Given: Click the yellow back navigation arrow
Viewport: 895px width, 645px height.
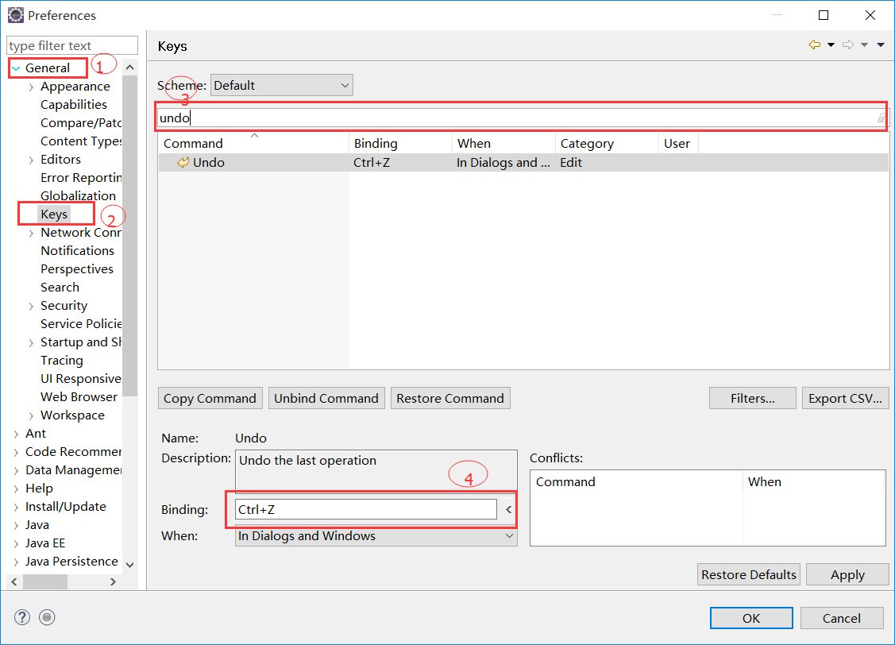Looking at the screenshot, I should 814,45.
